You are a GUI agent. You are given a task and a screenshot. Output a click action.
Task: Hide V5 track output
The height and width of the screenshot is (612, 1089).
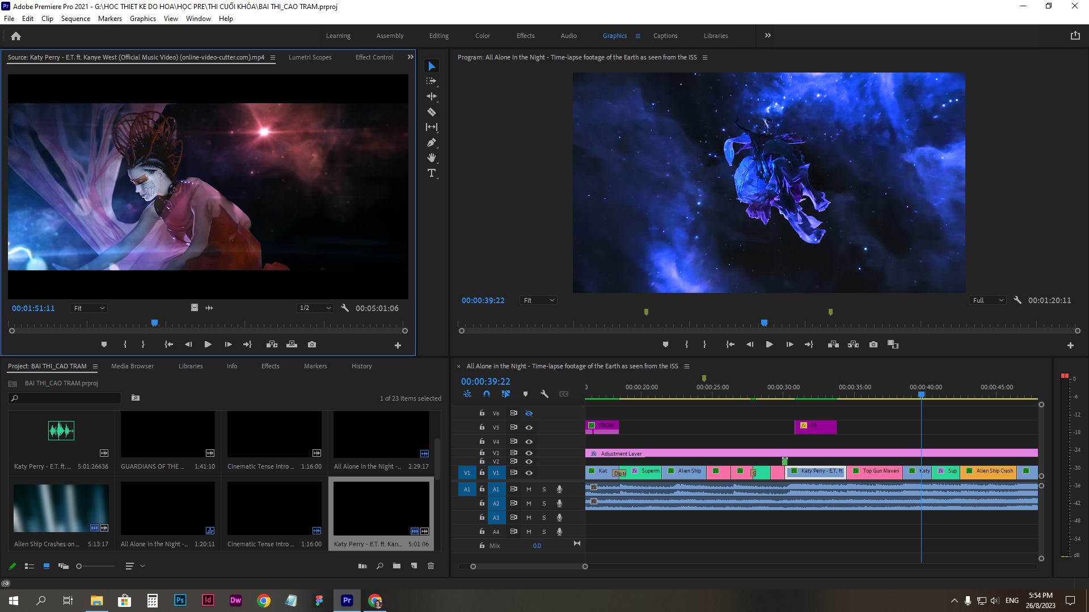(529, 427)
